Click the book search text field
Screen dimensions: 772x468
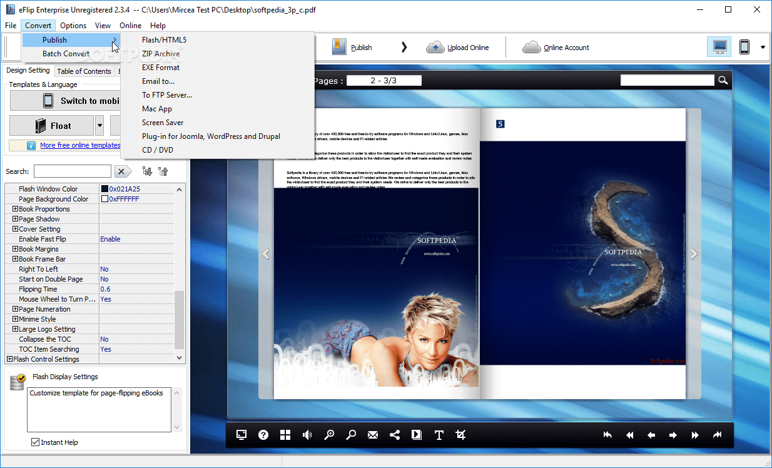click(x=668, y=80)
